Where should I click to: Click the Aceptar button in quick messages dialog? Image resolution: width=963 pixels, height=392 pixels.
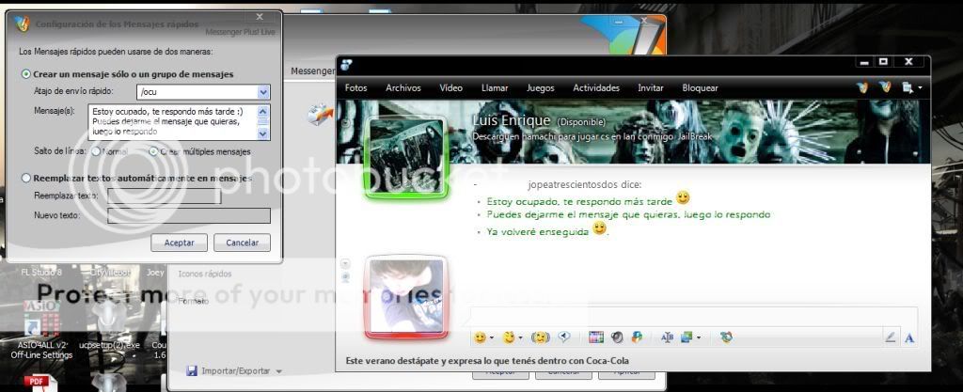179,243
